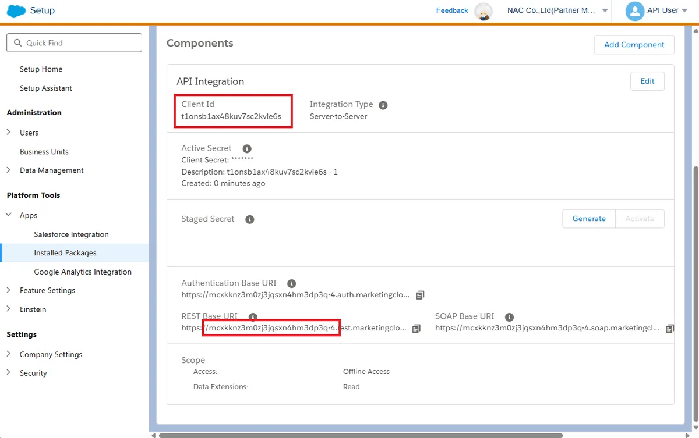Collapse the Apps section
This screenshot has width=699, height=438.
click(9, 215)
